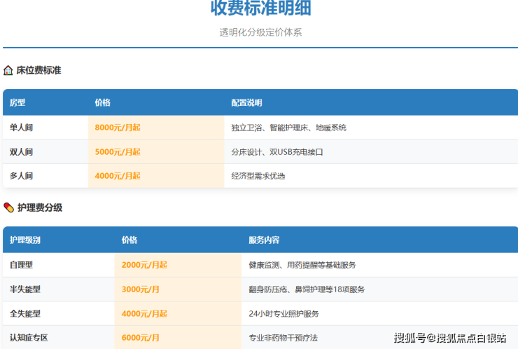Image resolution: width=518 pixels, height=349 pixels.
Task: Click the 透明化分级定价体系 subtitle
Action: [x=260, y=32]
